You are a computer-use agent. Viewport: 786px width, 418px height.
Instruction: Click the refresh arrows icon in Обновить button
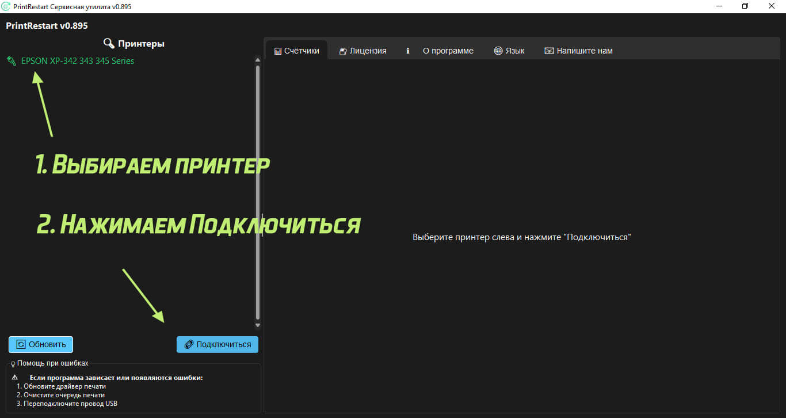[21, 344]
